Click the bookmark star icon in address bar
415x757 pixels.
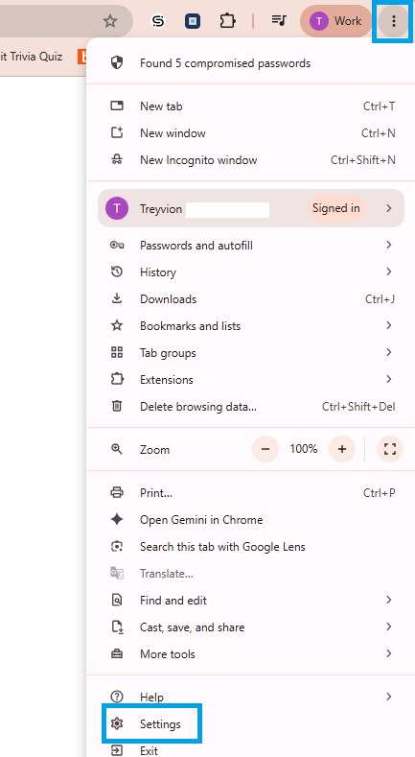pos(110,21)
